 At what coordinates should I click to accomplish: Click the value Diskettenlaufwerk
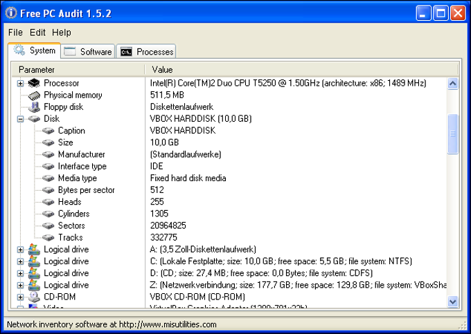[181, 107]
